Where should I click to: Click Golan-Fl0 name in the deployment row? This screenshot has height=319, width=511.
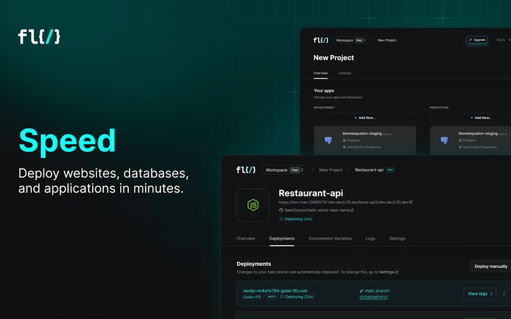coord(252,297)
